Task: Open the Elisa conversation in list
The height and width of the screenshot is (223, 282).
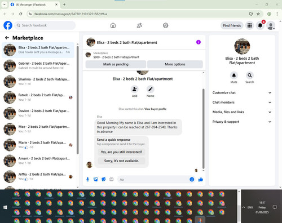Action: pyautogui.click(x=38, y=50)
